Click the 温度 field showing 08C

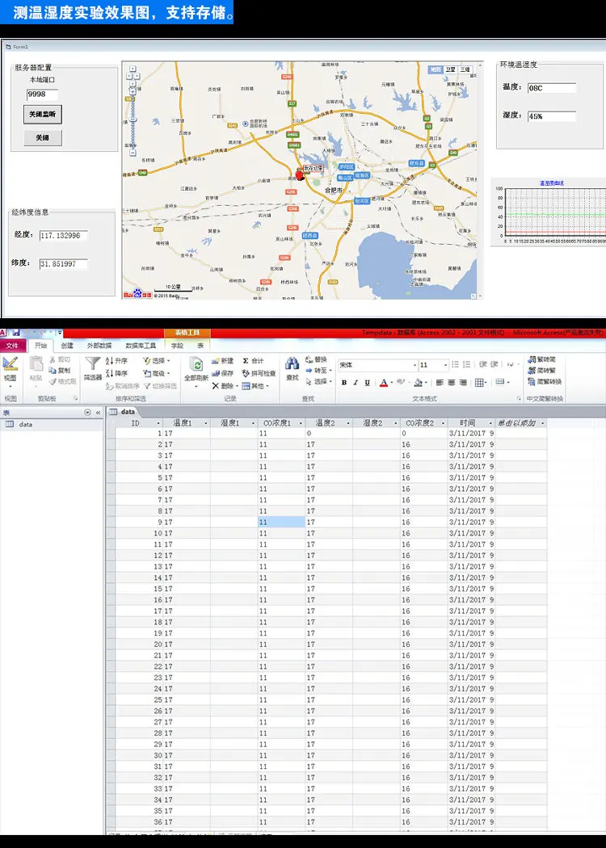click(x=552, y=87)
